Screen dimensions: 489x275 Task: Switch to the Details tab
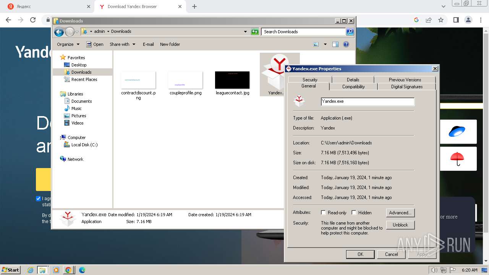coord(353,79)
